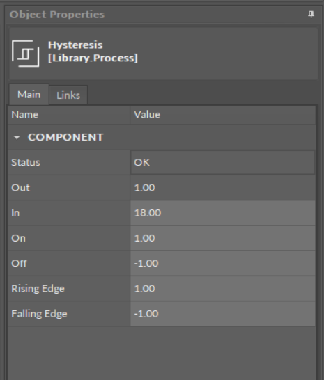Edit the Rising Edge value field
The width and height of the screenshot is (324, 380).
(222, 289)
